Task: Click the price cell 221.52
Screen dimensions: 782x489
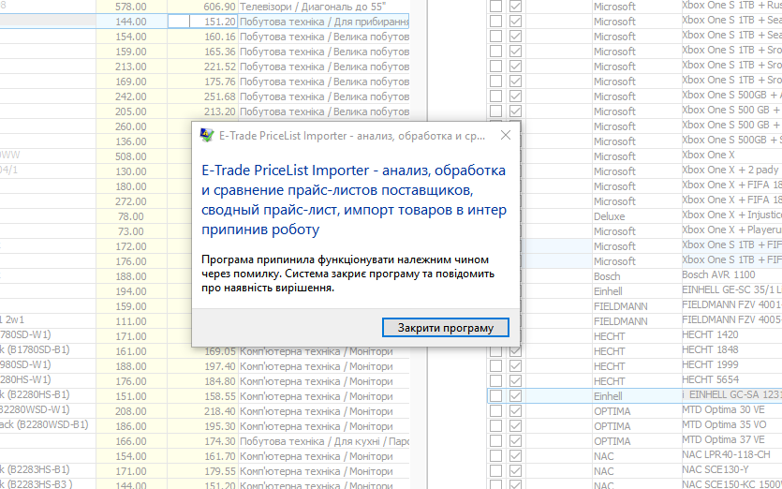Action: (202, 67)
